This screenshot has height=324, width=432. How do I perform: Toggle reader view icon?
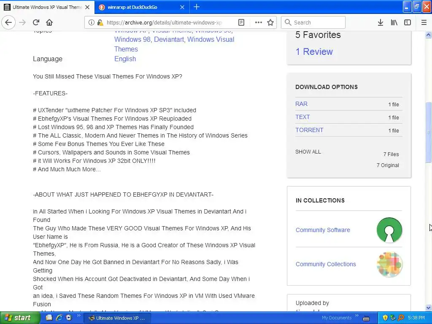pyautogui.click(x=241, y=22)
